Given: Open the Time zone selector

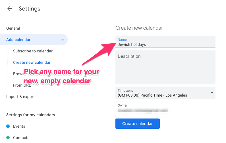Looking at the screenshot, I should pyautogui.click(x=162, y=93).
